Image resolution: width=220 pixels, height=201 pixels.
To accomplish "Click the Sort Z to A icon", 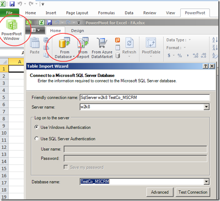I will click(x=215, y=47).
